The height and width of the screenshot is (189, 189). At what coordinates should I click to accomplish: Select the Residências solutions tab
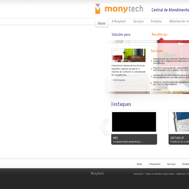160,35
